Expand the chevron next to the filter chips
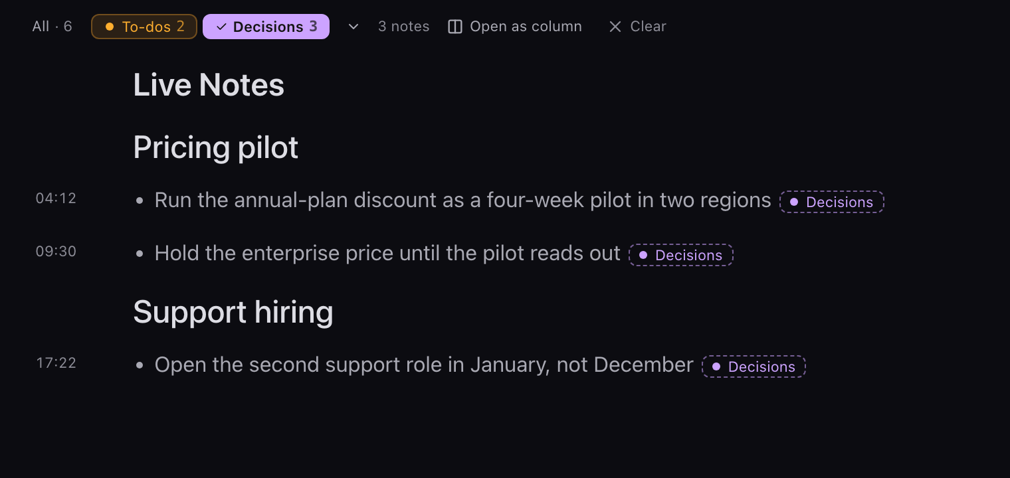Image resolution: width=1010 pixels, height=478 pixels. click(x=353, y=27)
